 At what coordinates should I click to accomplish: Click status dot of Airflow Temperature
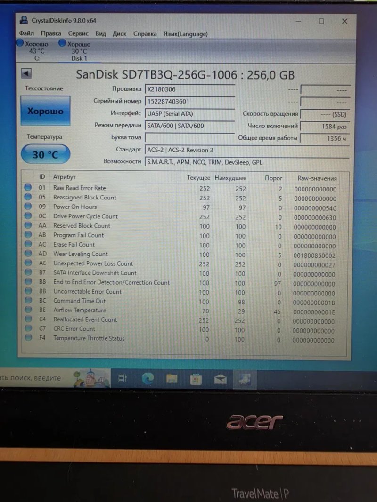pyautogui.click(x=28, y=309)
